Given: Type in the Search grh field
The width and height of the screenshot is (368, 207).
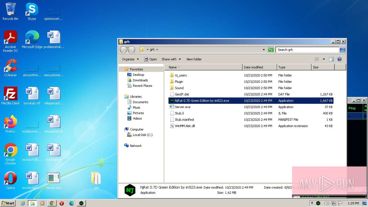Looking at the screenshot, I should click(307, 50).
